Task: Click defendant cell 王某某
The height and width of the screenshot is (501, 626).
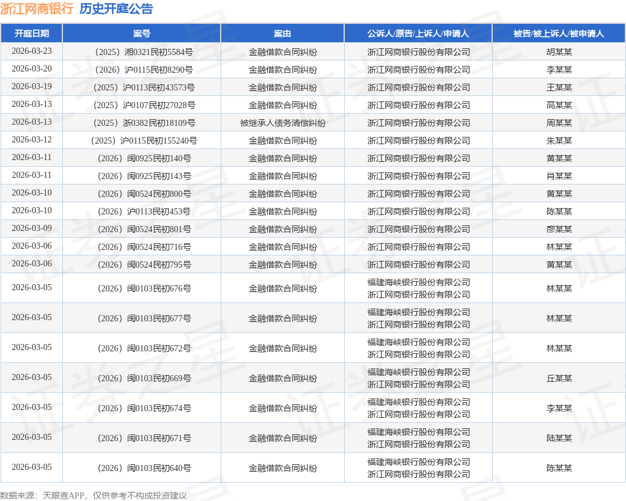Action: [x=559, y=87]
